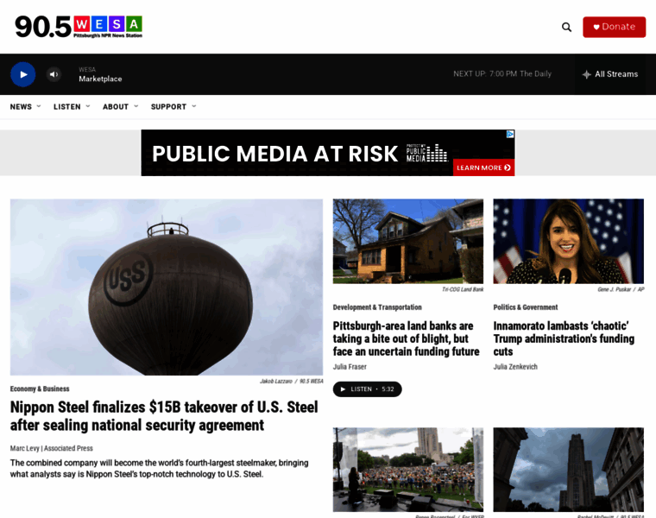The image size is (656, 518).
Task: Click the Next Up The Daily text
Action: coord(502,73)
